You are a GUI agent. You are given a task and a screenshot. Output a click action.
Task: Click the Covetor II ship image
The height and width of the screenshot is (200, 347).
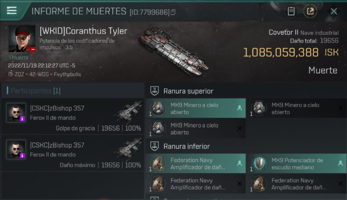[x=173, y=51]
